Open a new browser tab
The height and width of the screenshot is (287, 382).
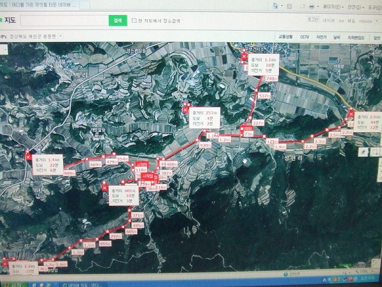coord(85,5)
